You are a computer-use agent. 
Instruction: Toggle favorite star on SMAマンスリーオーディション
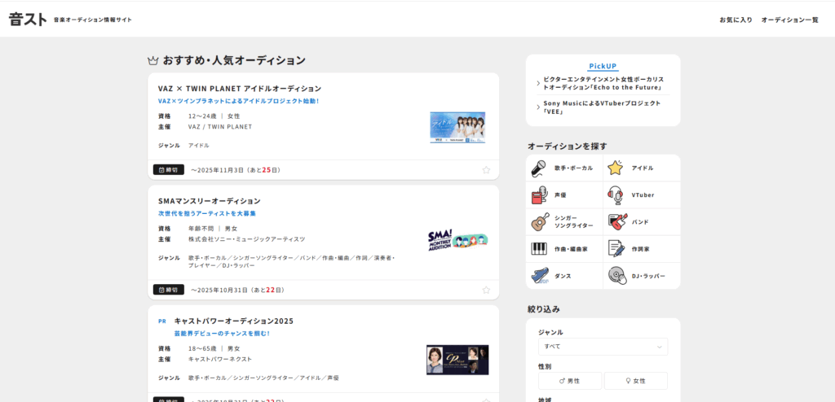click(486, 290)
